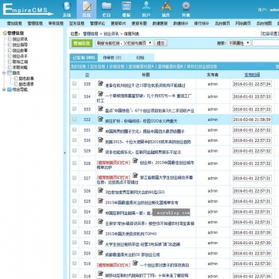This screenshot has height=279, width=279.
Task: Switch to the 归档 tab
Action: (140, 58)
